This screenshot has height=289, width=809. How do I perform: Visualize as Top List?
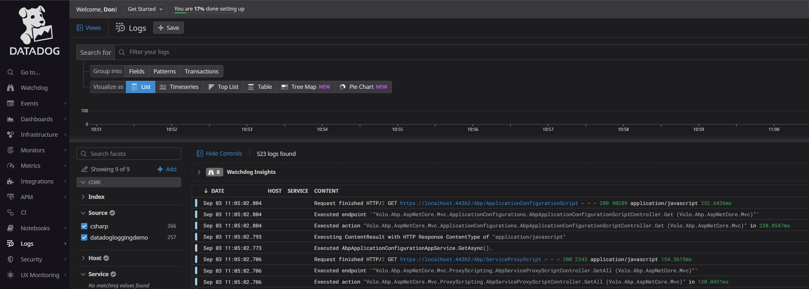(x=223, y=87)
